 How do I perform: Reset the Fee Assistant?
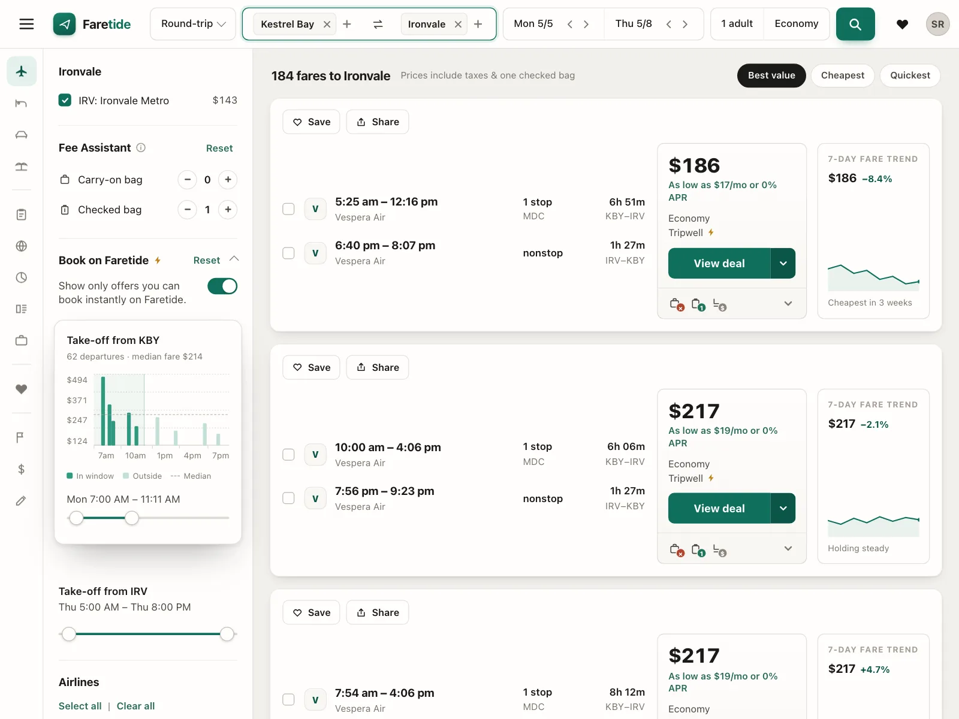click(x=219, y=148)
